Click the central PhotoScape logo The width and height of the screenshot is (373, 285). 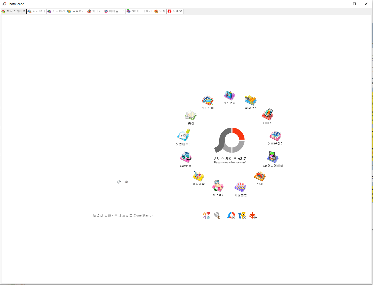point(229,140)
